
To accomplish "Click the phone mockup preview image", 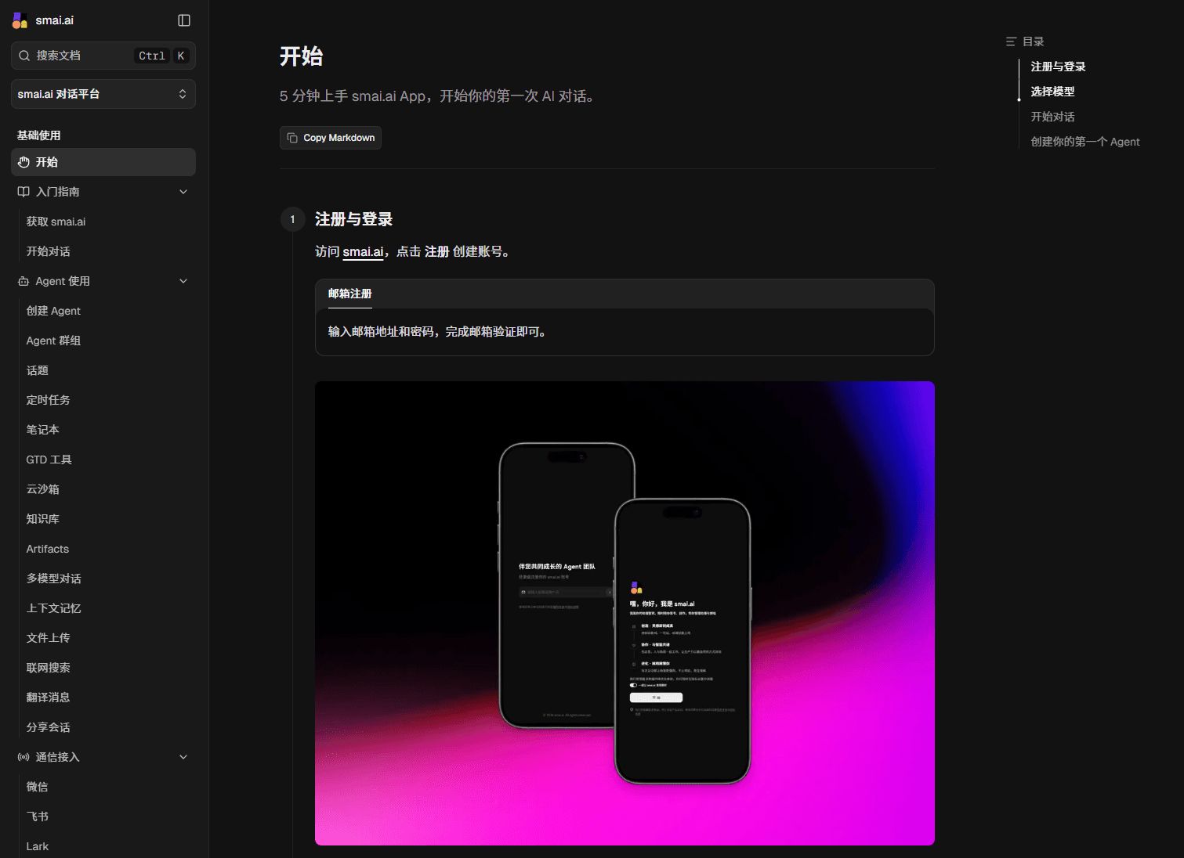I will point(625,613).
